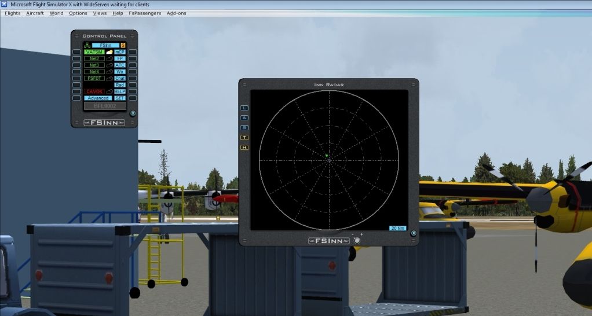Image resolution: width=592 pixels, height=316 pixels.
Task: Open the mCP panel
Action: pos(120,52)
